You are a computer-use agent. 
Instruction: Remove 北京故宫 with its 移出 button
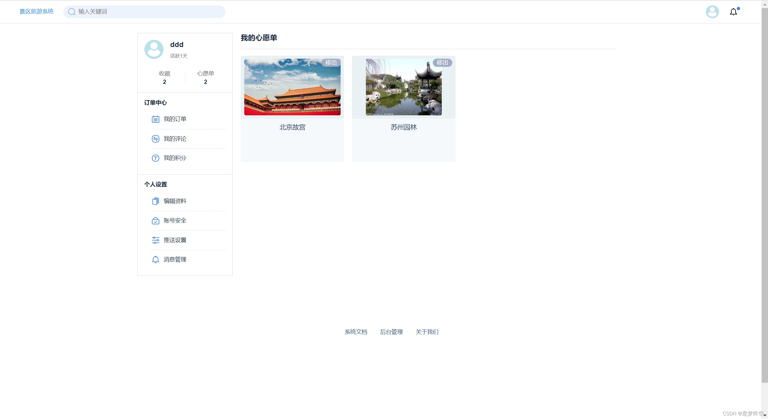(331, 63)
